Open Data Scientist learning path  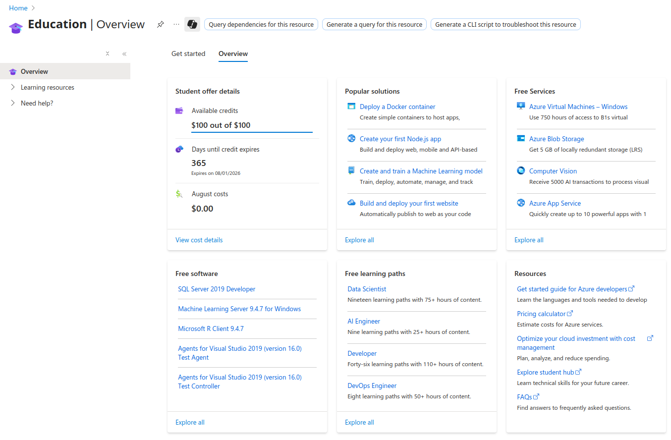pyautogui.click(x=367, y=289)
